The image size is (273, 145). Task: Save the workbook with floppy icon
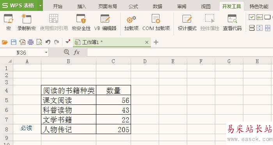click(14, 42)
